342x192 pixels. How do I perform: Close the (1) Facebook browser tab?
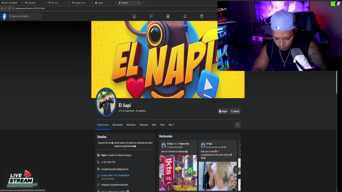tap(139, 3)
